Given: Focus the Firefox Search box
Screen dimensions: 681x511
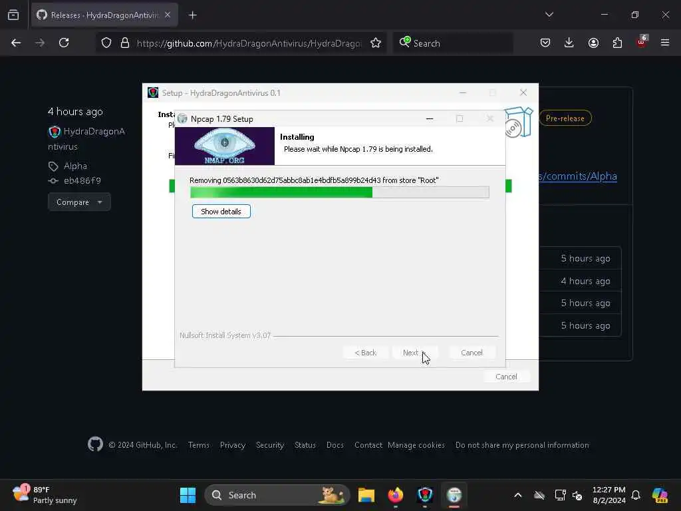Looking at the screenshot, I should tap(454, 43).
